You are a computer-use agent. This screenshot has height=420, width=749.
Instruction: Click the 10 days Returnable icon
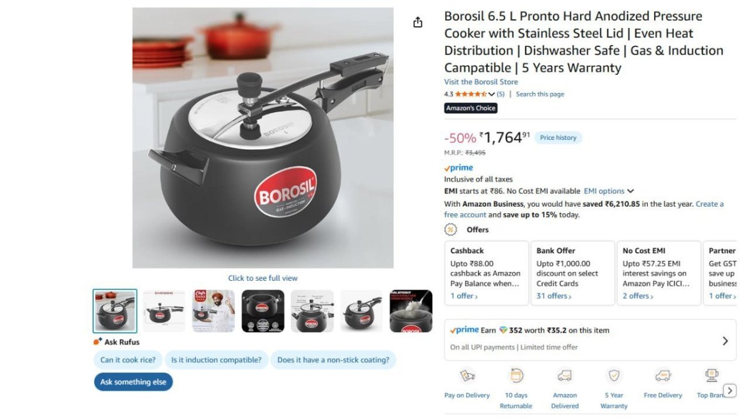pos(516,376)
